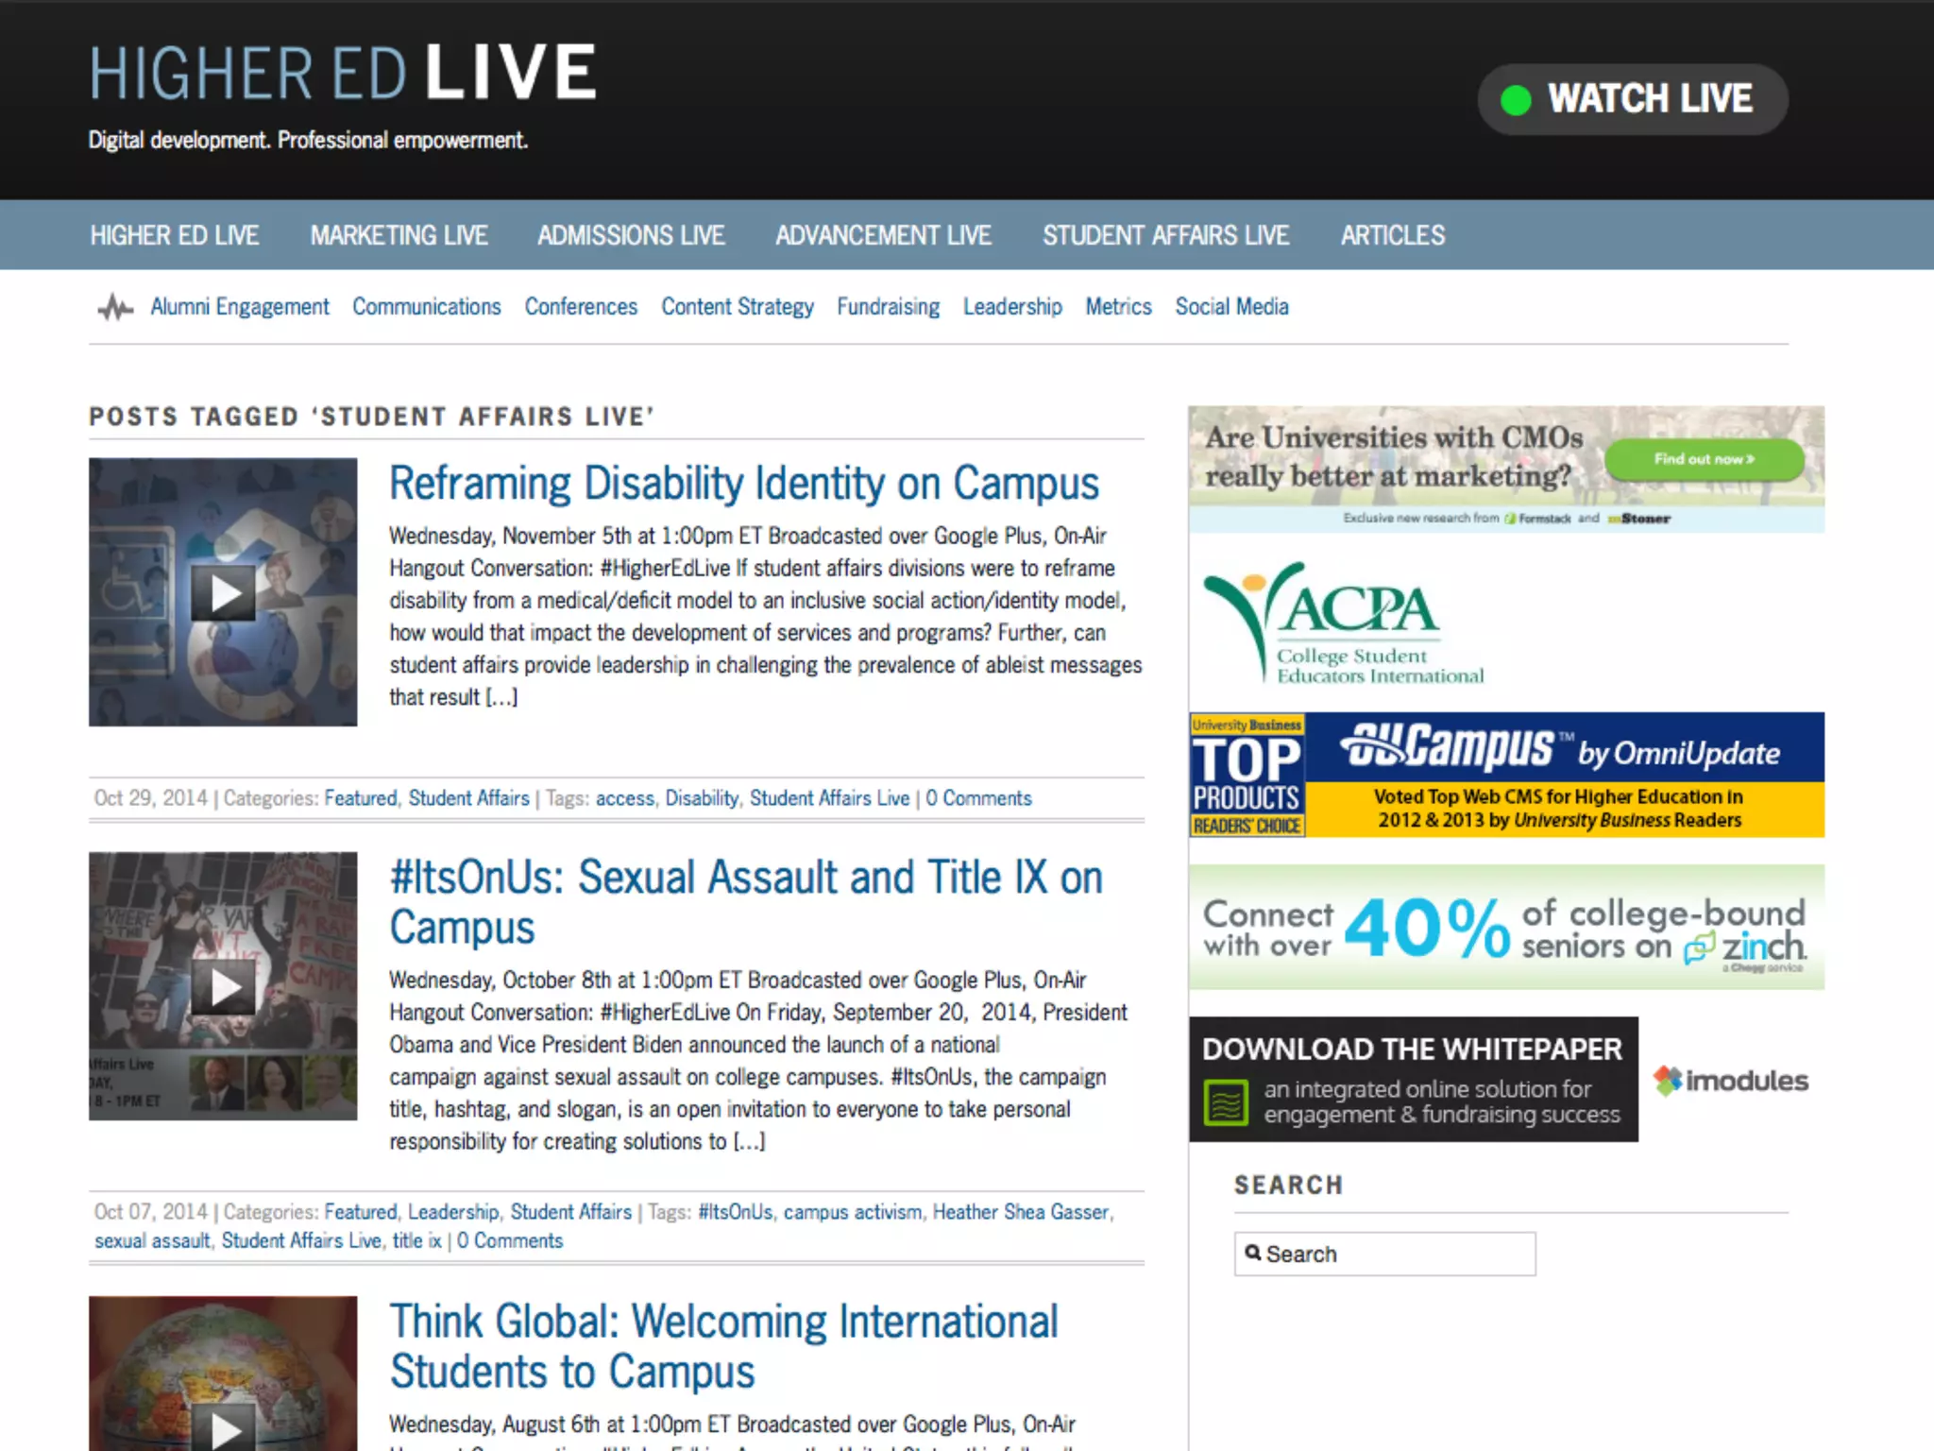1934x1451 pixels.
Task: Play the Reframing Disability Identity video thumbnail
Action: (223, 593)
